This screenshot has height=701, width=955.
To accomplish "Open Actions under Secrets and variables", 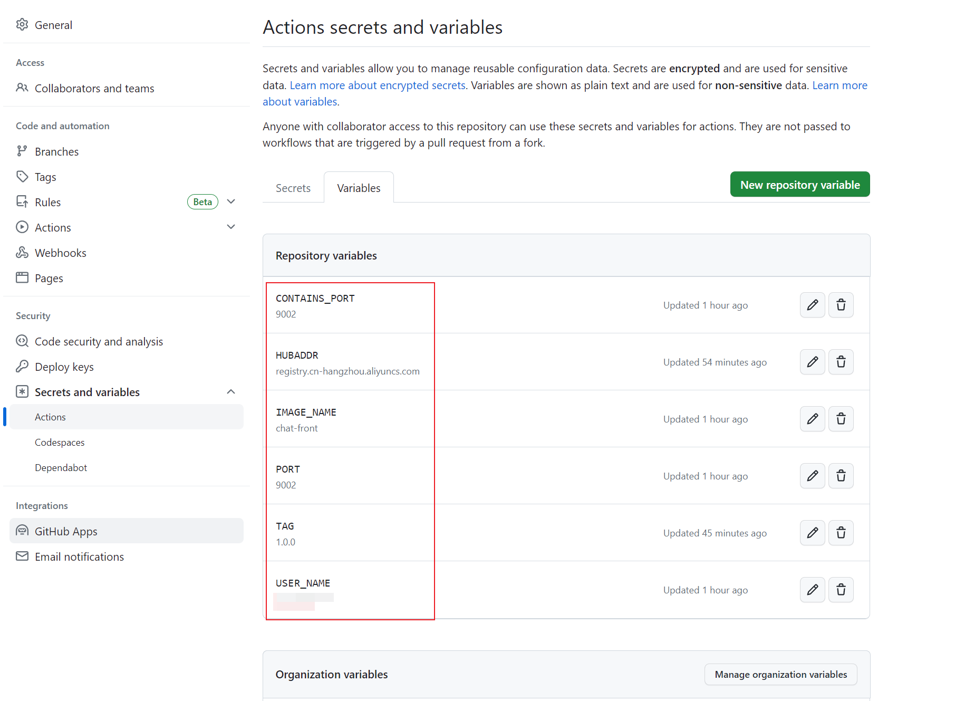I will pyautogui.click(x=127, y=417).
